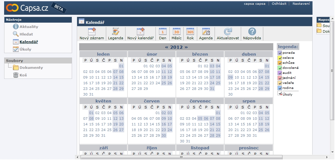Viewport: 335px width, 160px height.
Task: Create calendar via Nový kalendář icon
Action: pyautogui.click(x=140, y=31)
